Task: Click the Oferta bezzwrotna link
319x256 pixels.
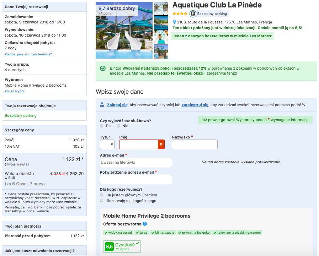Action: pos(122,224)
